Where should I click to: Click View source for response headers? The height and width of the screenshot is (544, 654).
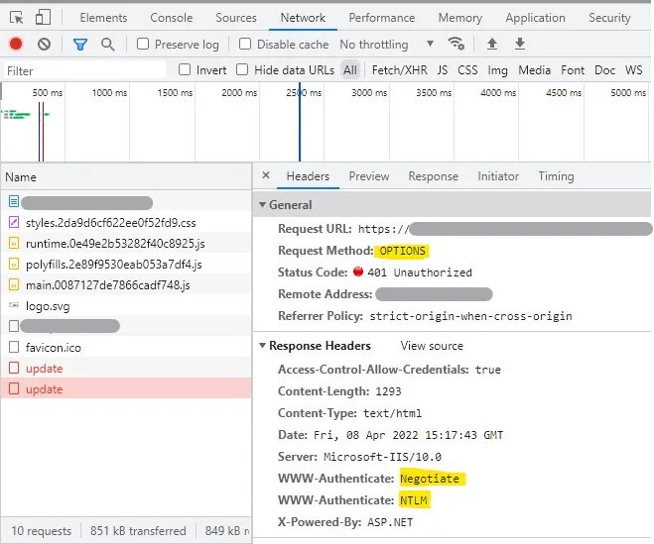point(432,345)
